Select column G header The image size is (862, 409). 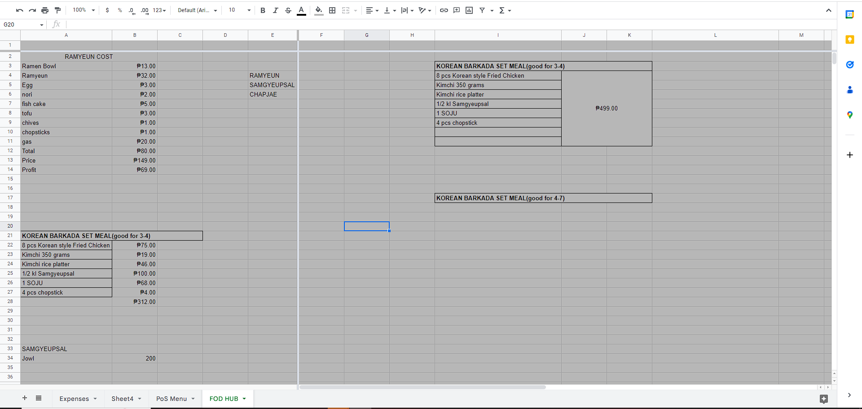tap(367, 35)
